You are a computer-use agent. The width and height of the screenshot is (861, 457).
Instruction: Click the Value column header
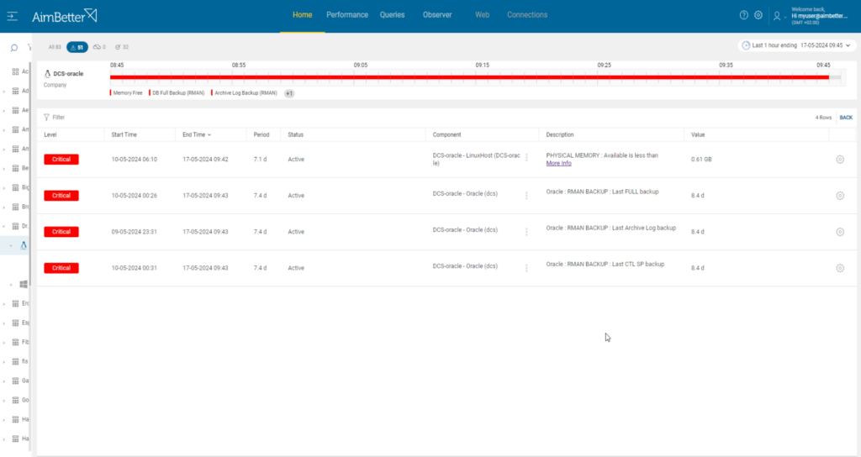point(698,135)
